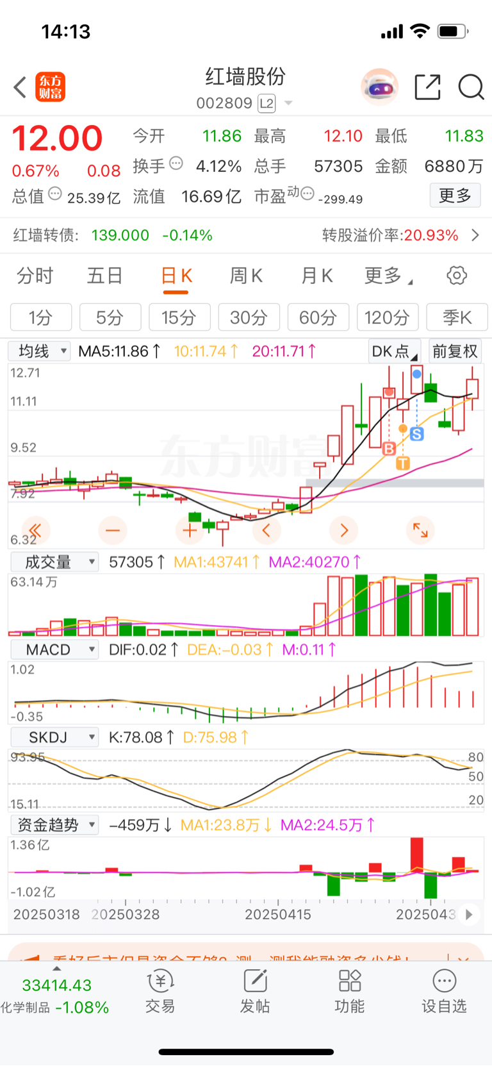Tap the financing promotion banner

click(246, 952)
